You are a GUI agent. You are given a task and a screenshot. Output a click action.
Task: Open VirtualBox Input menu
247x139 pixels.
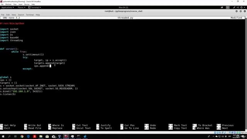coord(20,4)
